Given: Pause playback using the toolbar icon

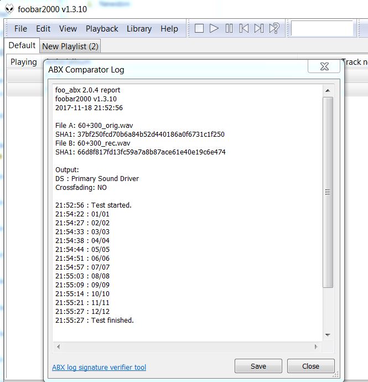Looking at the screenshot, I should tap(229, 28).
